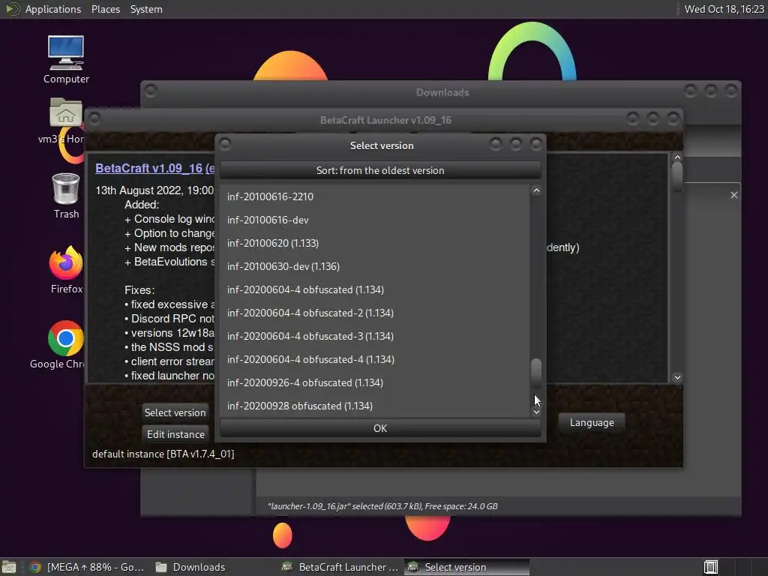
Task: Click the clock showing Wed Oct 18
Action: point(724,9)
